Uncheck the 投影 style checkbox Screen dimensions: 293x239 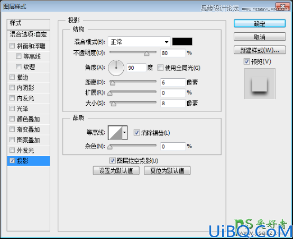12,161
